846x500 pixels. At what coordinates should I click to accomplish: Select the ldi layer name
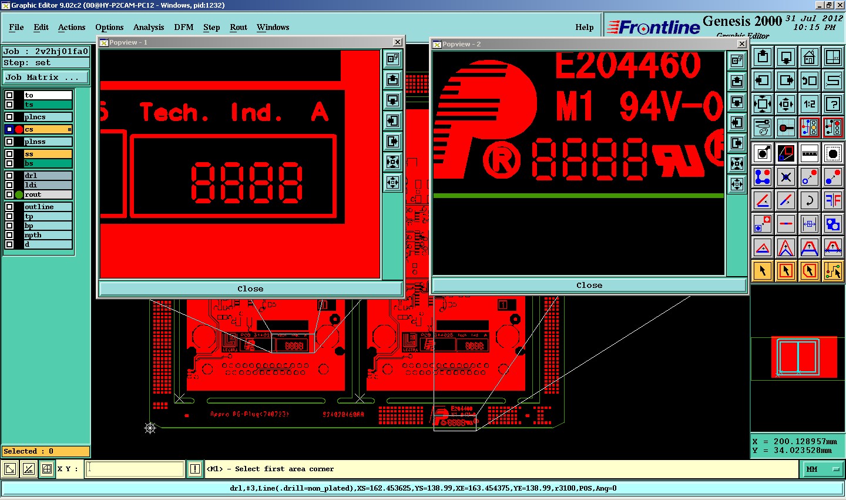48,185
